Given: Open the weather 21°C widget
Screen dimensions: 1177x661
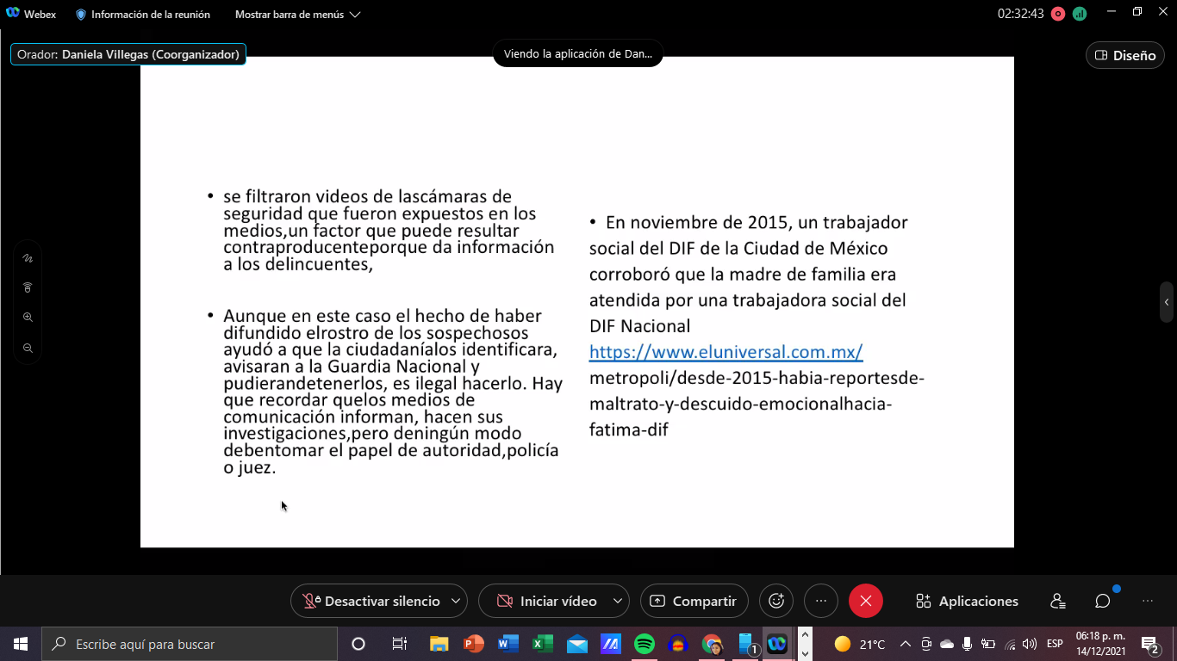Looking at the screenshot, I should tap(860, 644).
